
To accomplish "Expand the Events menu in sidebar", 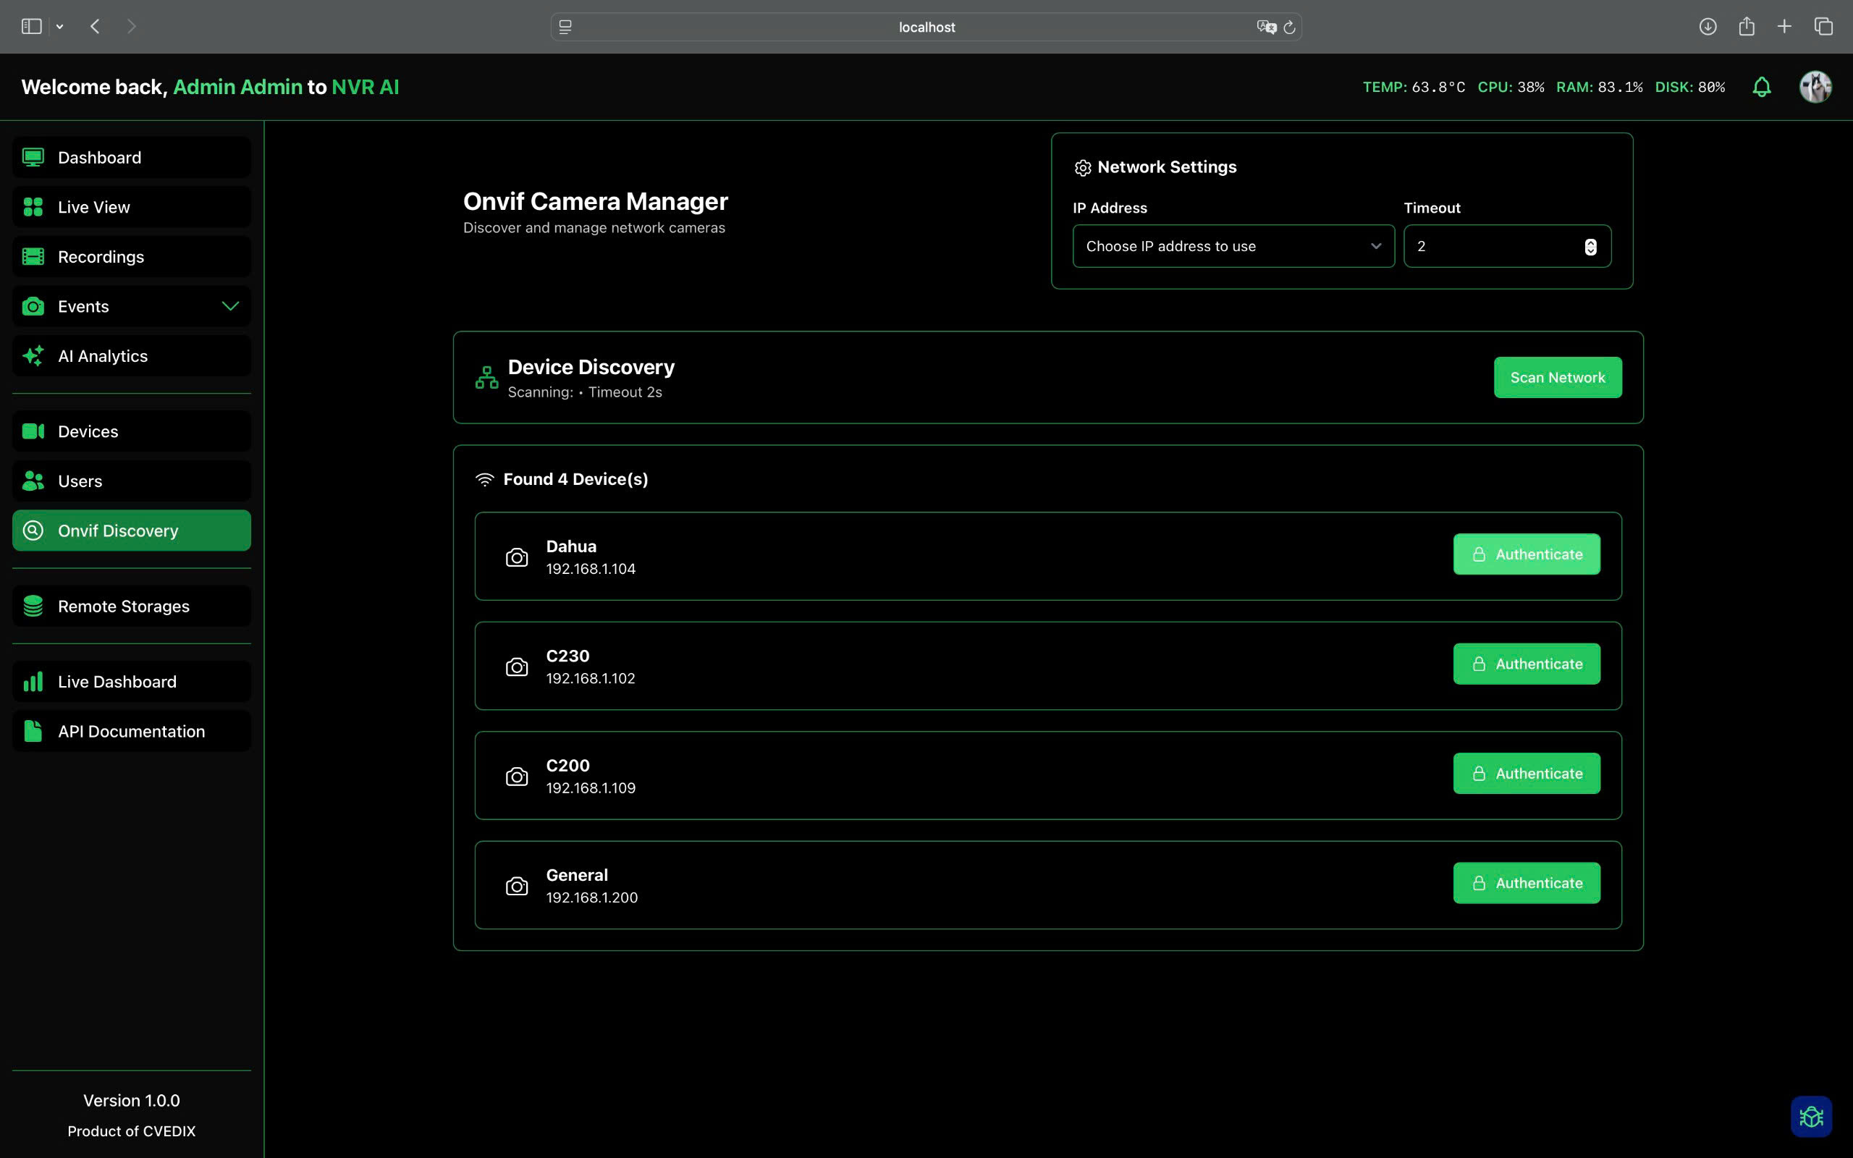I will tap(229, 305).
